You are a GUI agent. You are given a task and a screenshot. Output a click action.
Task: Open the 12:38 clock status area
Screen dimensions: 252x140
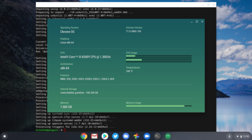[x=246, y=136]
